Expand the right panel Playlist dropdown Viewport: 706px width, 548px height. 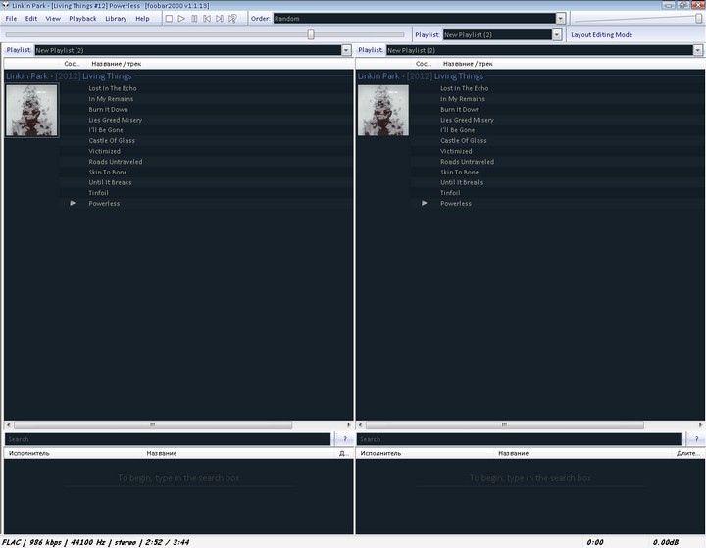(698, 50)
